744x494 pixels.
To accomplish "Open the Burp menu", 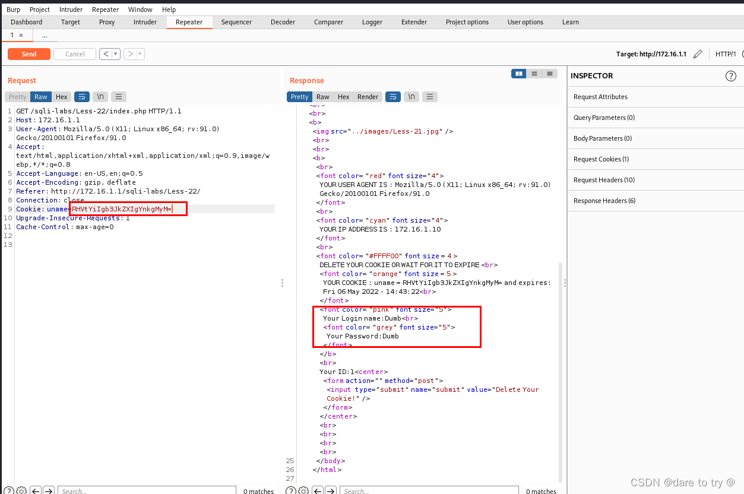I will pyautogui.click(x=13, y=9).
